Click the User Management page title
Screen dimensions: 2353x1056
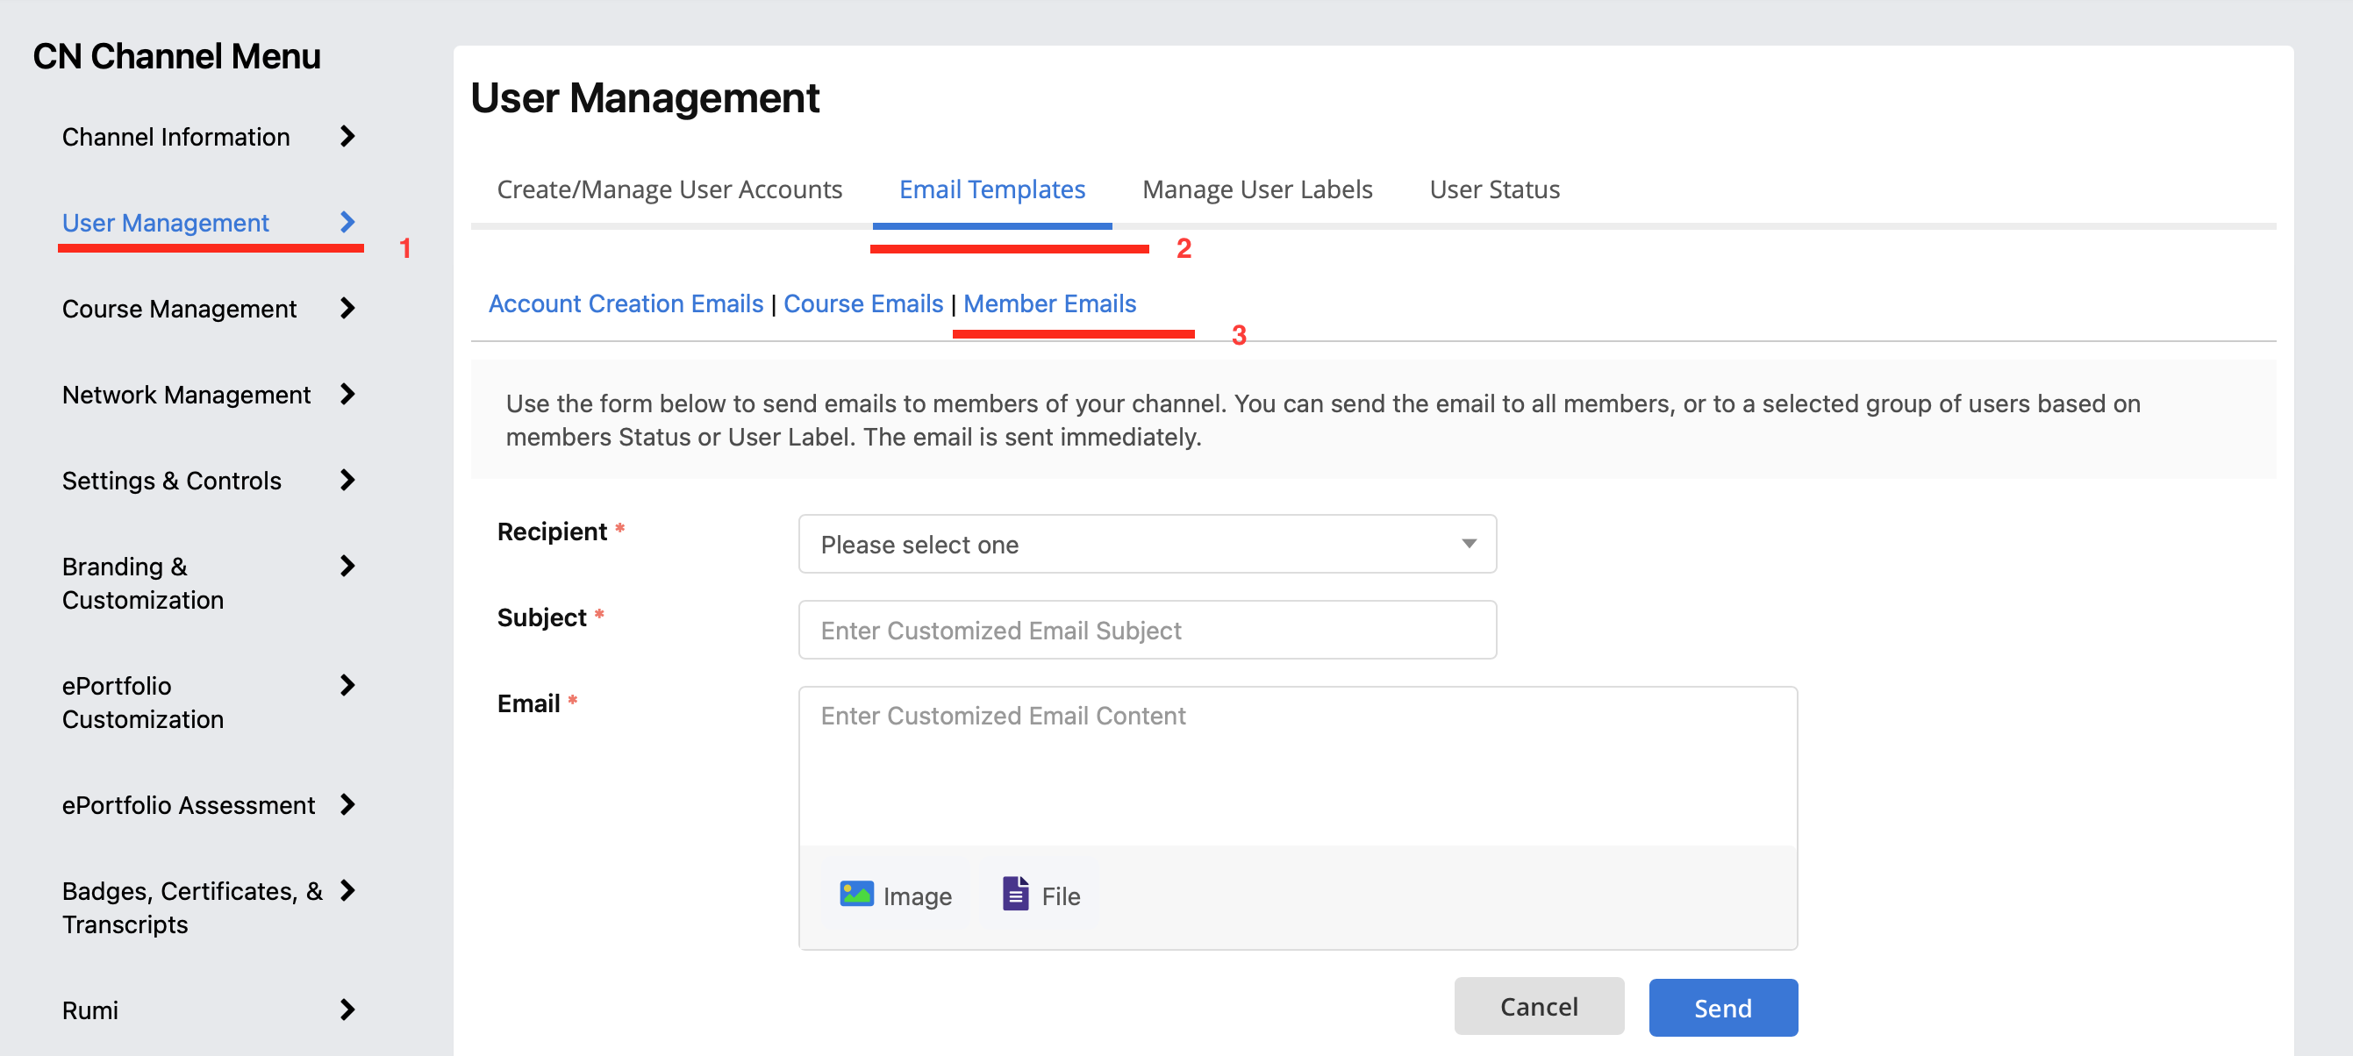pyautogui.click(x=645, y=97)
